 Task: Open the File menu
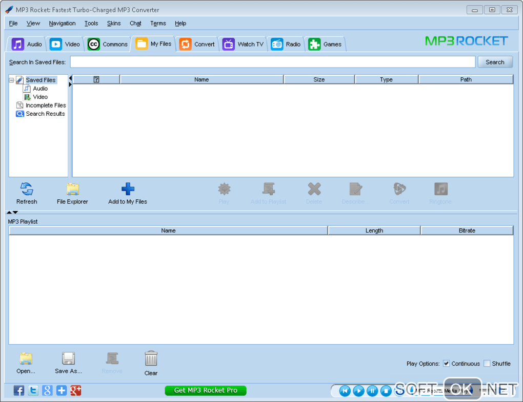13,24
